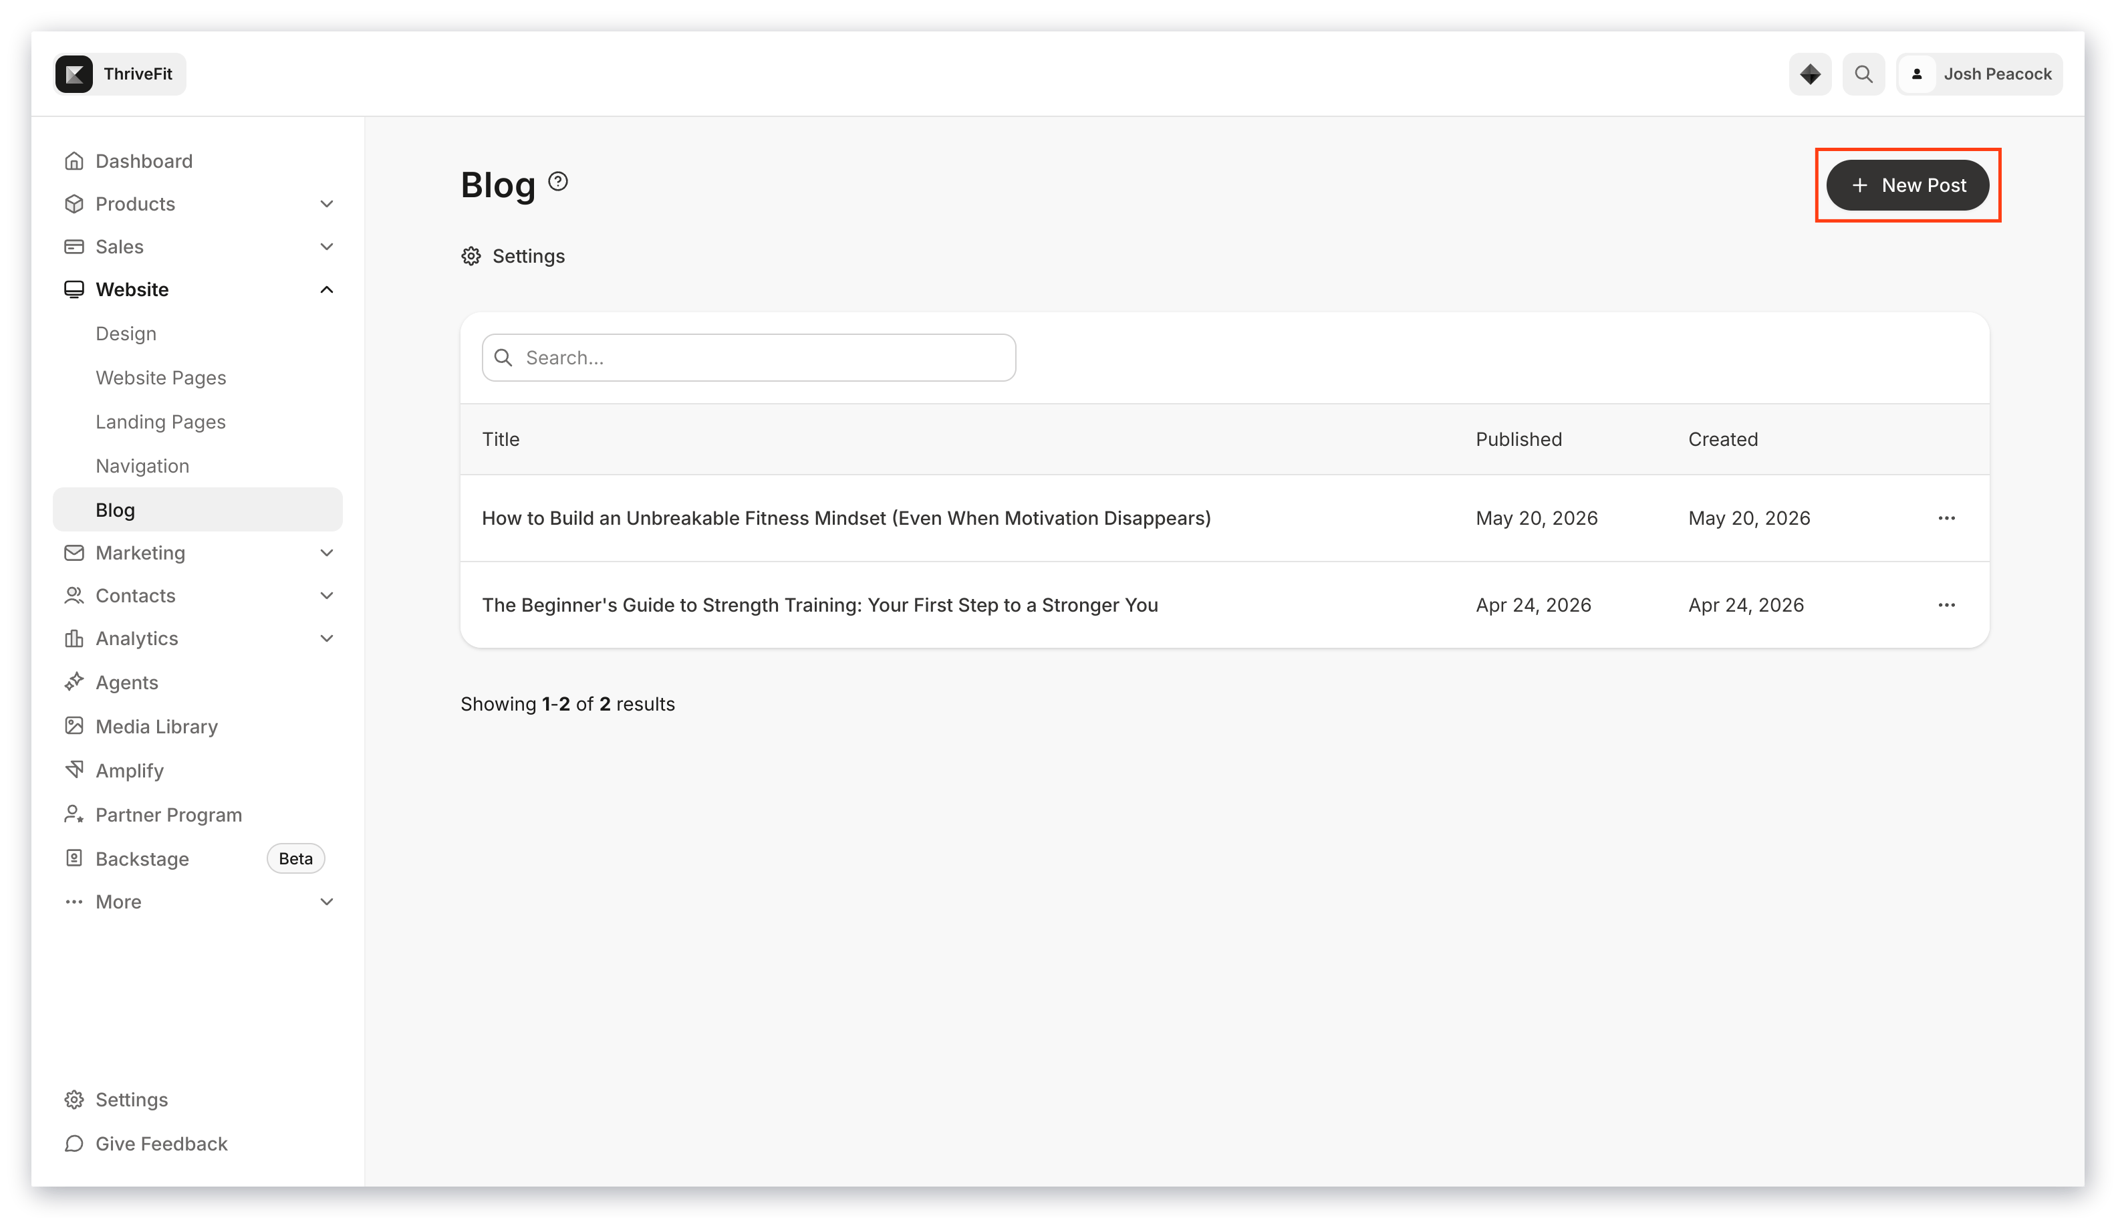Click the Created column header
Viewport: 2116px width, 1218px height.
point(1722,439)
